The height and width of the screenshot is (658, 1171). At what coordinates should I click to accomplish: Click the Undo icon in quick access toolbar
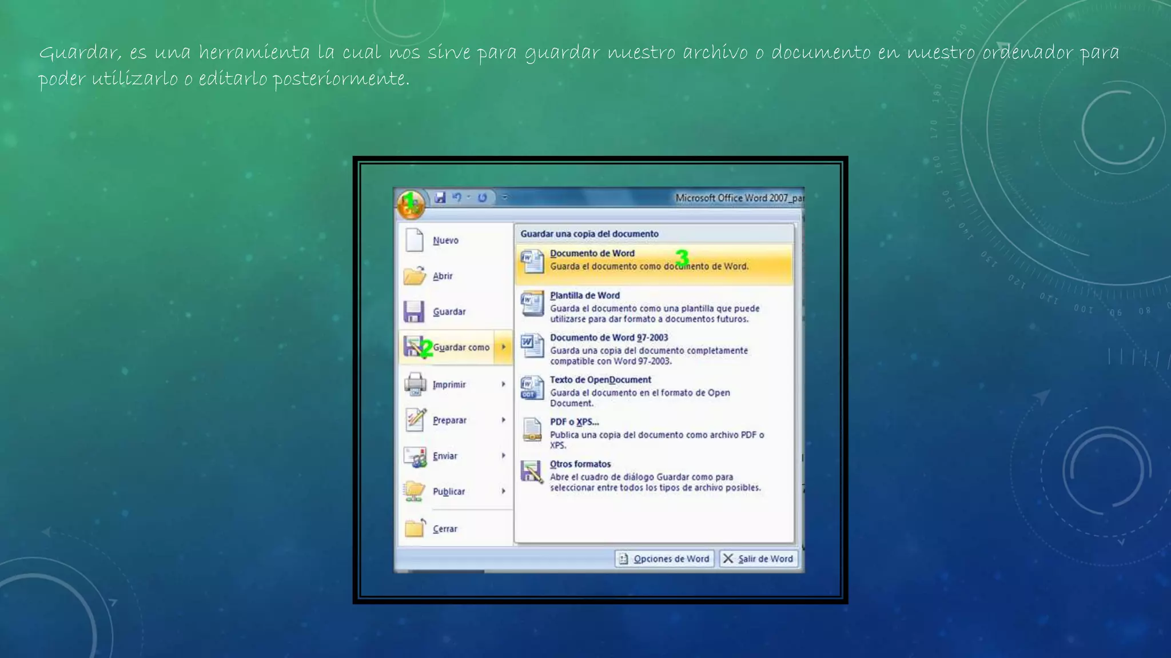(457, 198)
